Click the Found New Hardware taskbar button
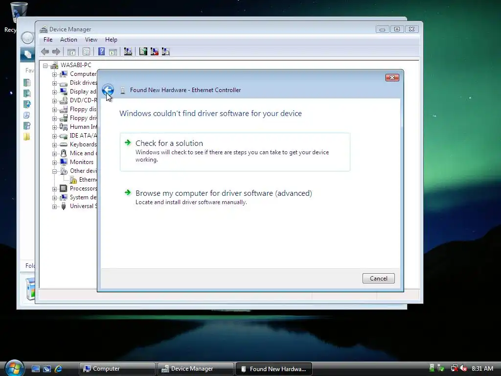The height and width of the screenshot is (376, 501). [x=274, y=369]
